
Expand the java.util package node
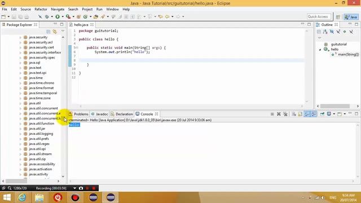tap(20, 103)
